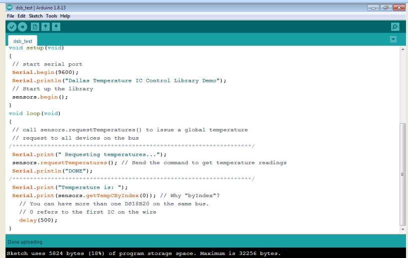Open the Sketch menu
Image resolution: width=408 pixels, height=258 pixels.
35,16
